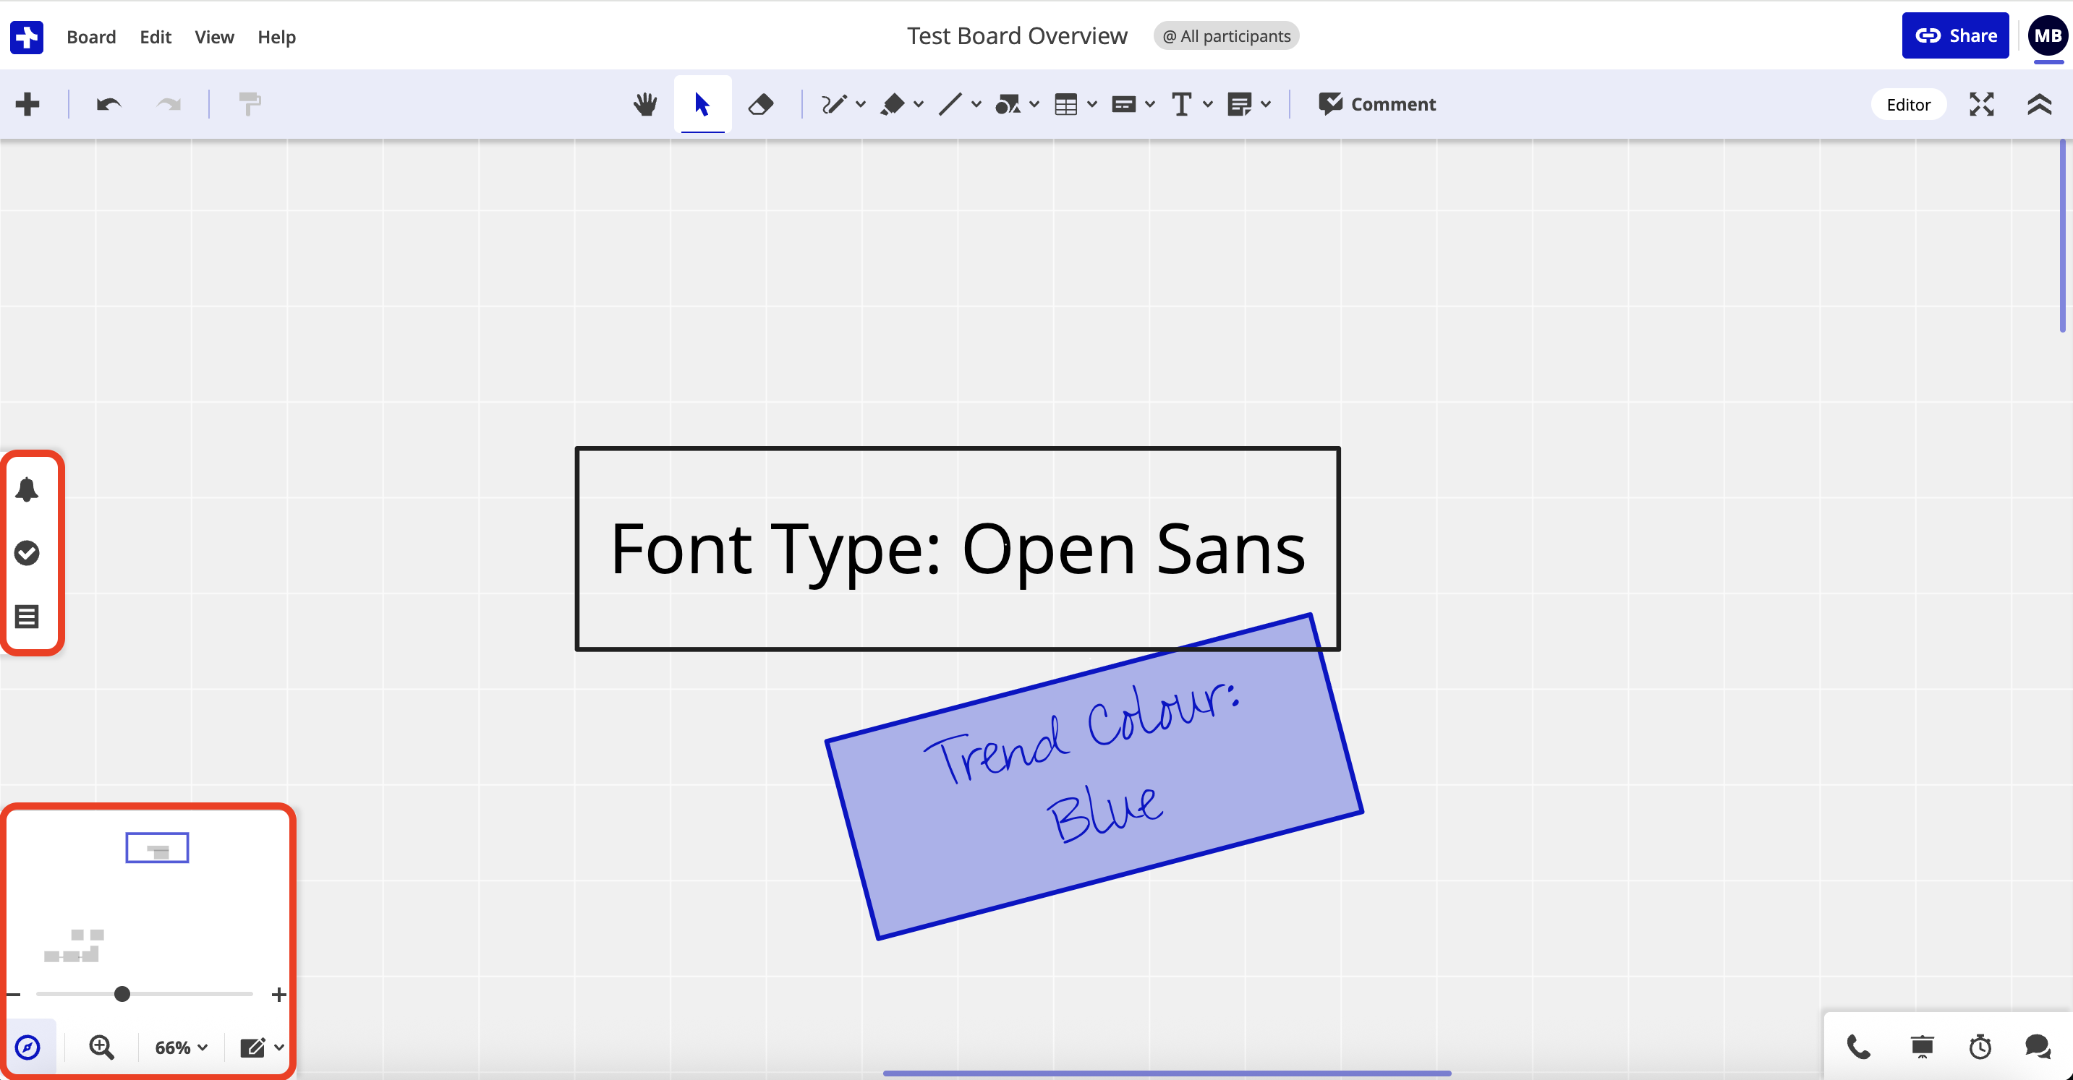Screen dimensions: 2073x1080
Task: Open the View menu
Action: (214, 37)
